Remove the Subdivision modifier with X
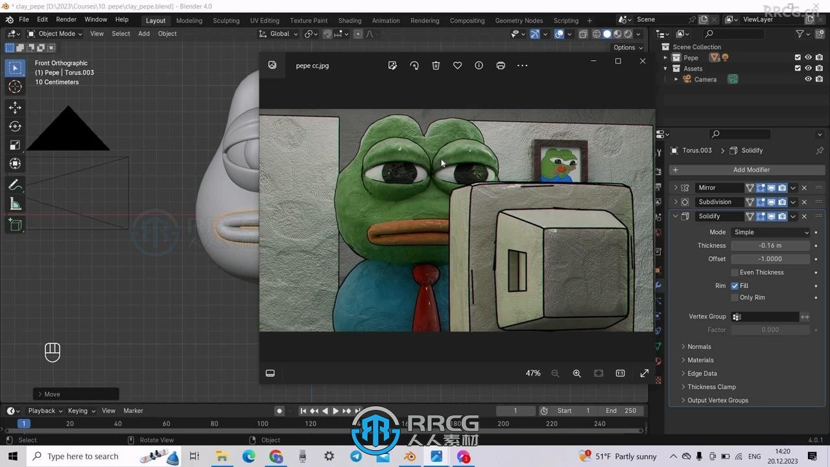830x467 pixels. tap(804, 202)
